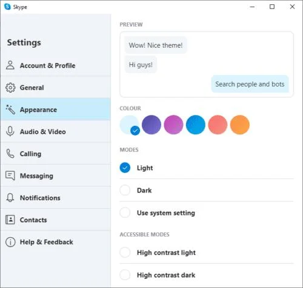Click the PREVIEW section label

[131, 24]
